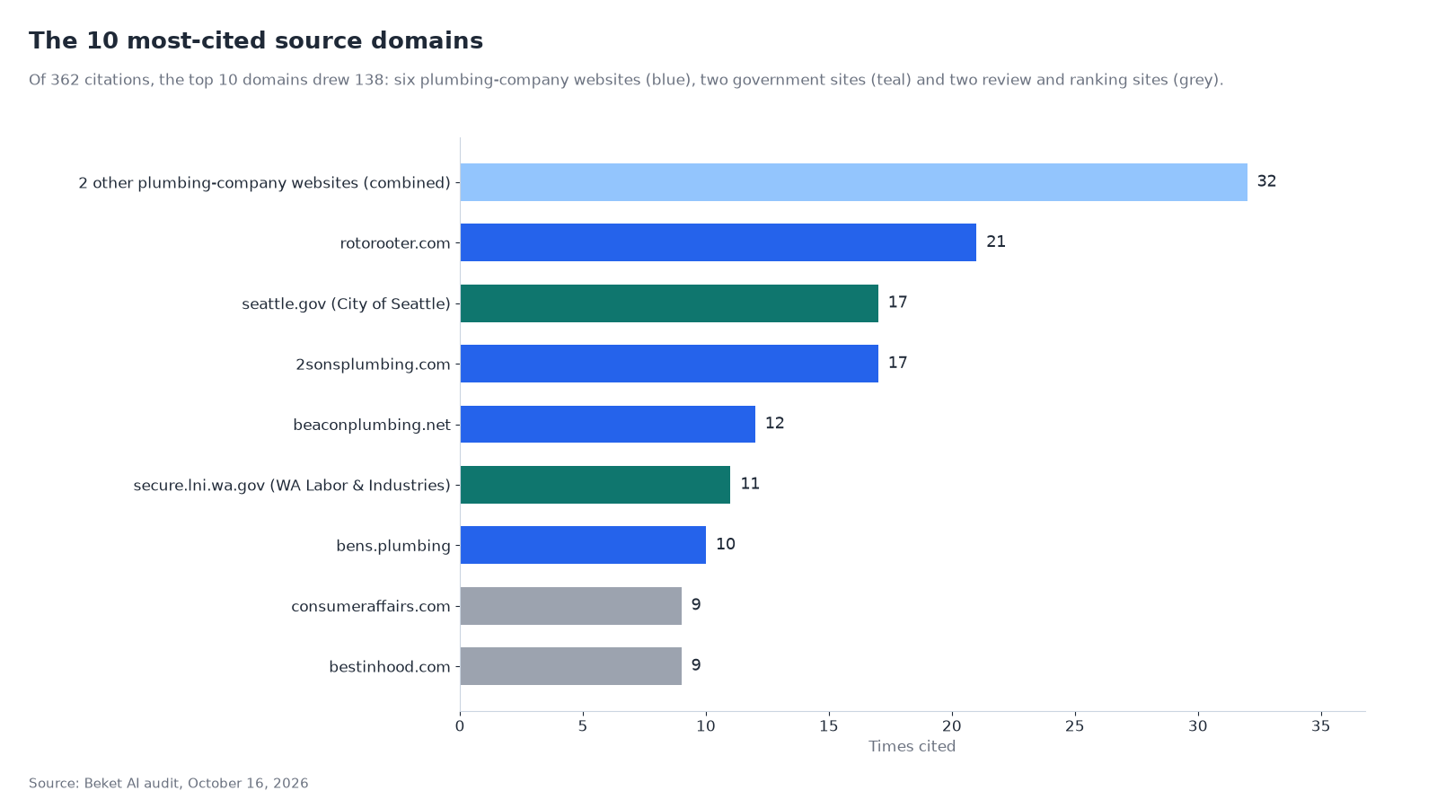The width and height of the screenshot is (1437, 808).
Task: Click the "bens.plumbing" axis label
Action: (393, 546)
